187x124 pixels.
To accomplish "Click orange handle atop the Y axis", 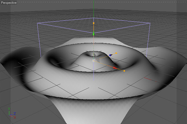I will (x=93, y=23).
